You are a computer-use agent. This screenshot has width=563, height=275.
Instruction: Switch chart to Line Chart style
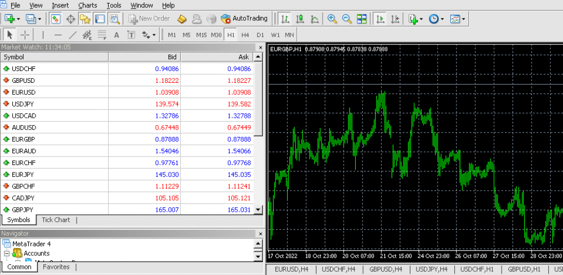coord(315,19)
